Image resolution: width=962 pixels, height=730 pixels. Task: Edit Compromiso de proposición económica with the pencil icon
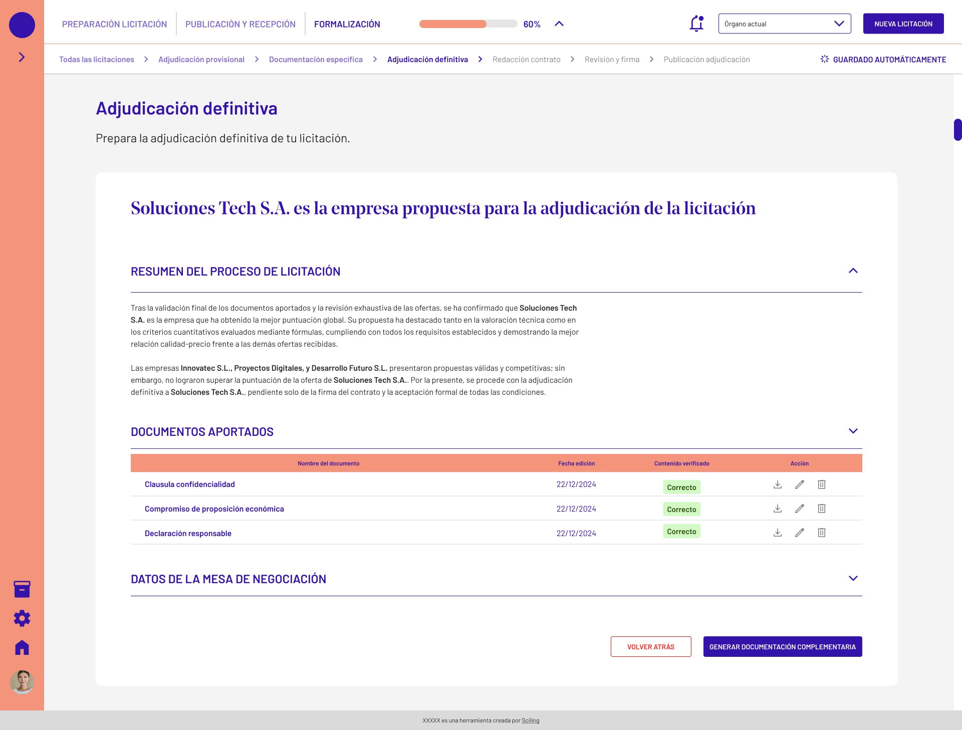[800, 509]
